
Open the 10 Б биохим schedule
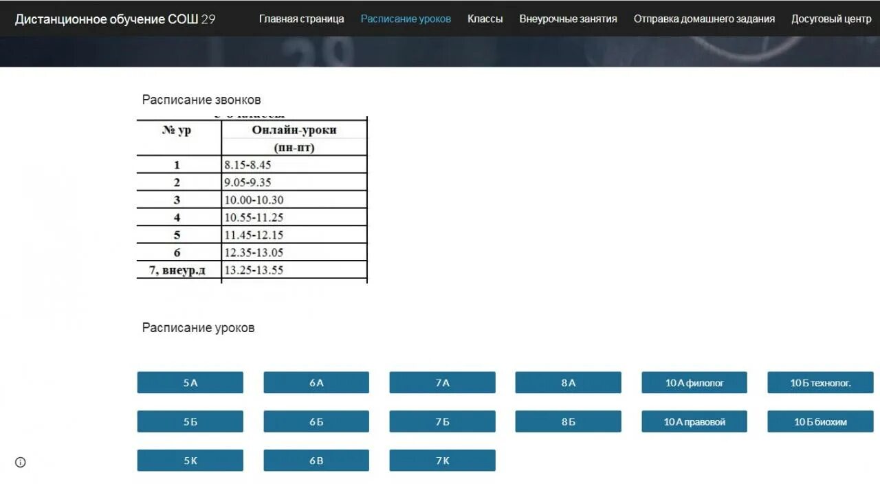point(820,421)
